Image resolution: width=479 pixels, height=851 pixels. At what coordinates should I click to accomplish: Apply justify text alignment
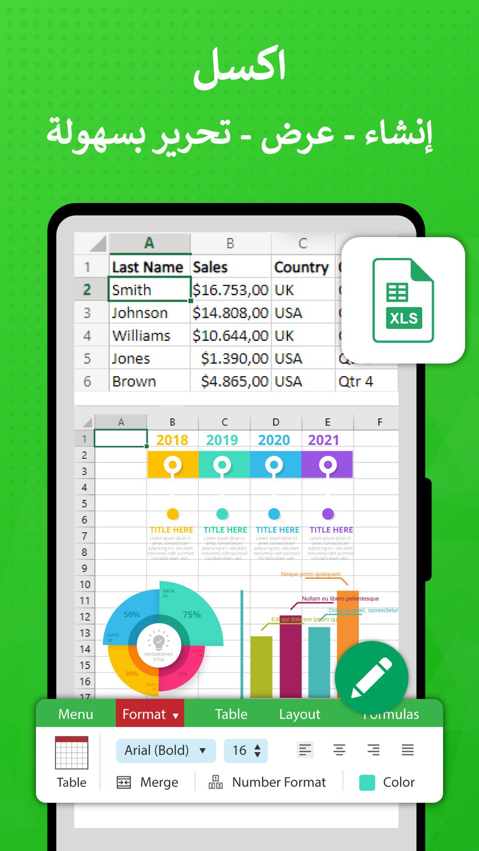(408, 750)
